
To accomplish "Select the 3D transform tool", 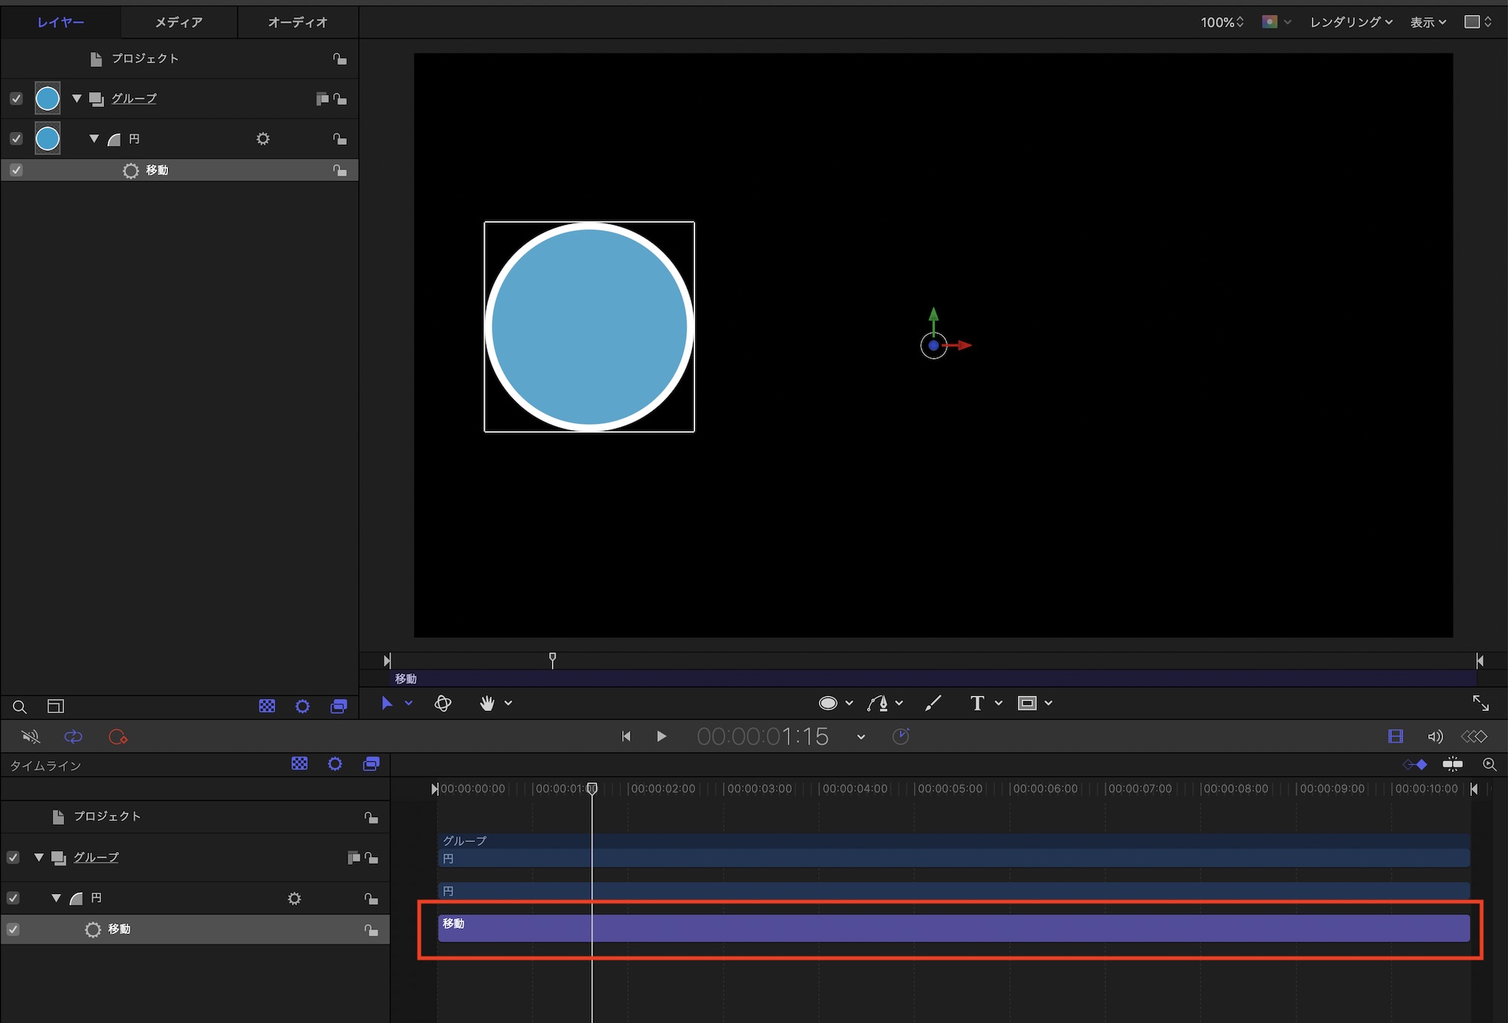I will coord(443,703).
